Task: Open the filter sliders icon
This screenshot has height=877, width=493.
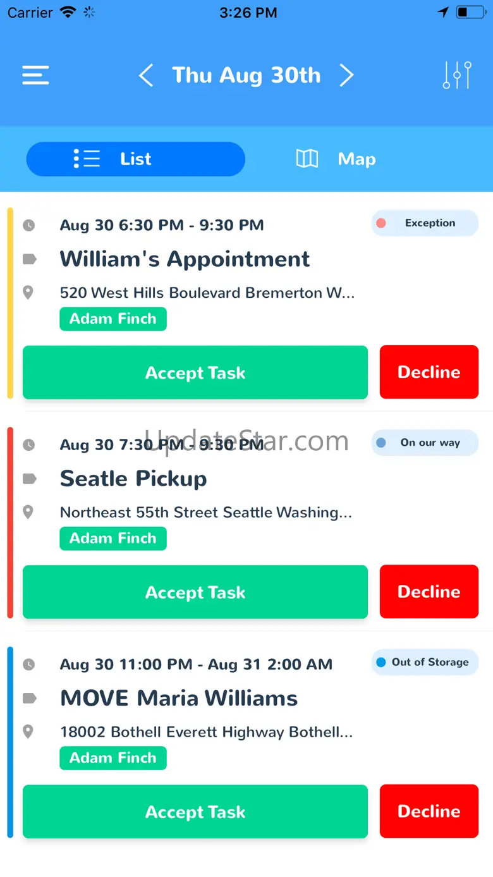Action: coord(457,75)
